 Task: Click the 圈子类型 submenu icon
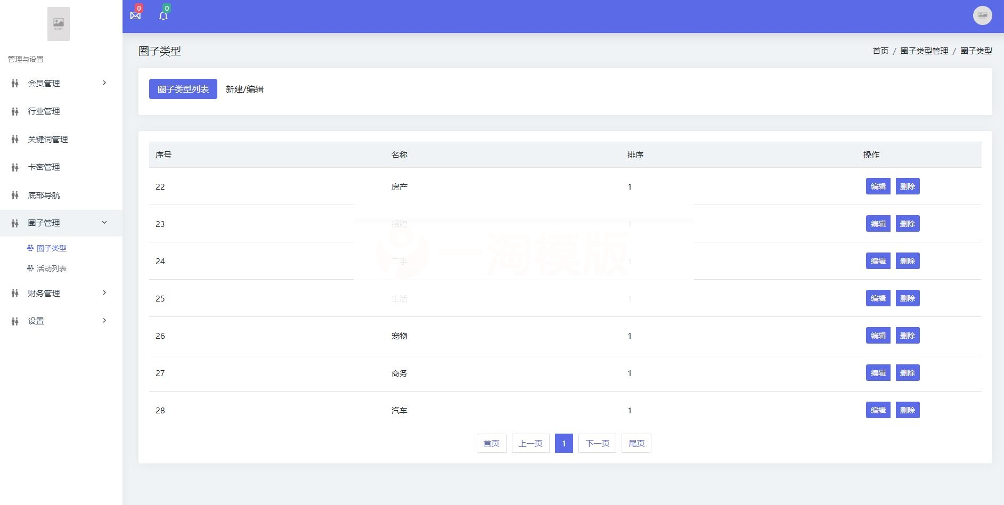pyautogui.click(x=29, y=248)
